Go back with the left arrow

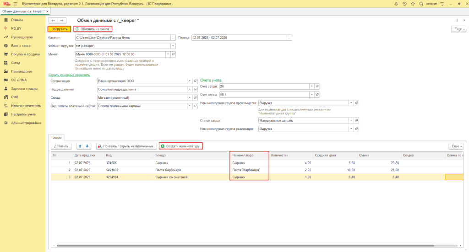53,21
